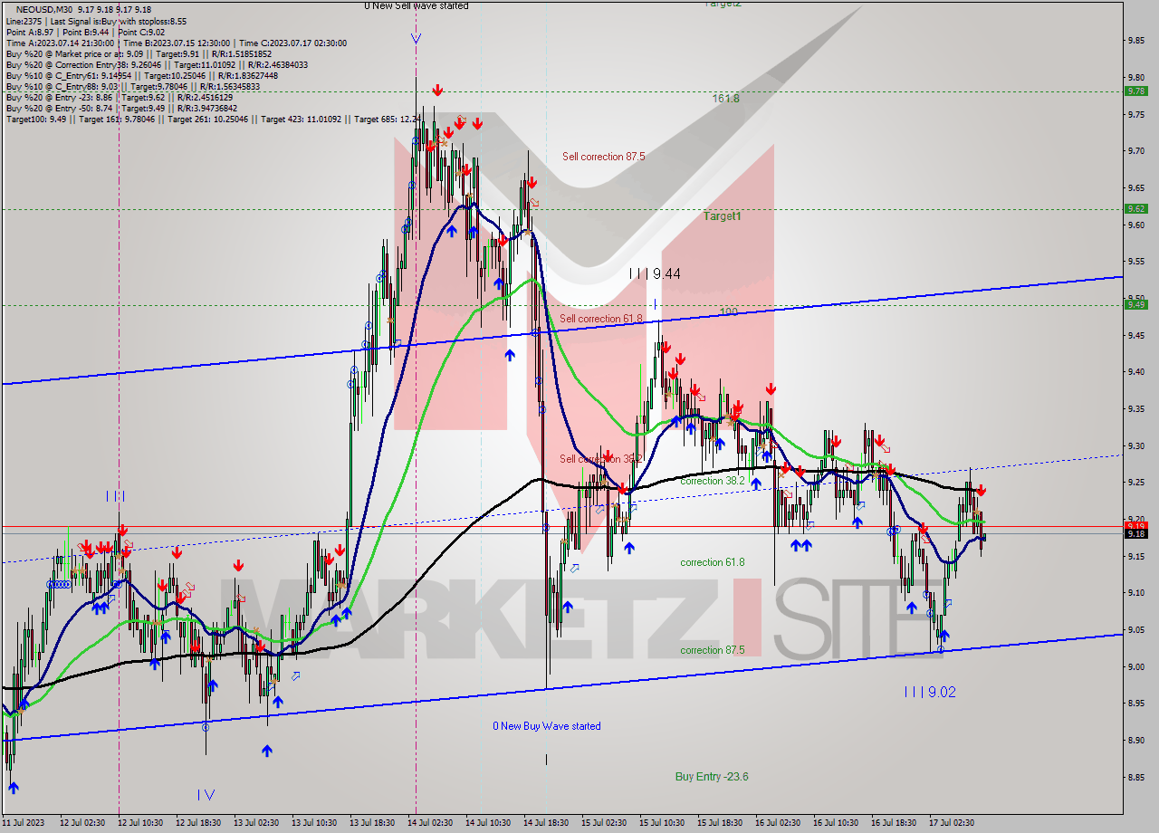Click the 'I I I 9.02' wave label

tap(930, 692)
